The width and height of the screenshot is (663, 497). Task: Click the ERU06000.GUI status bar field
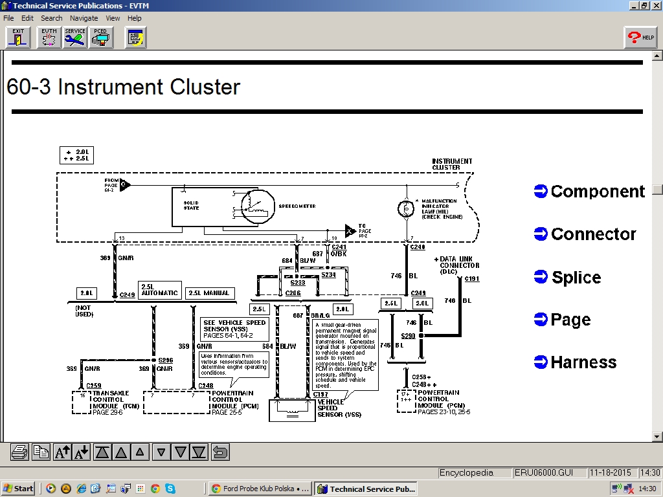click(550, 472)
